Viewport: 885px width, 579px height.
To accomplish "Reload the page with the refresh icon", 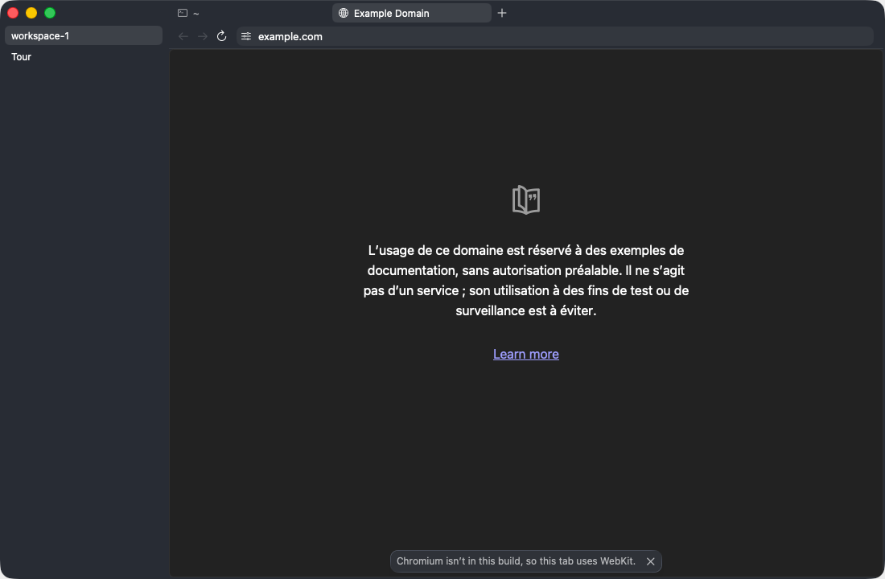I will 222,36.
